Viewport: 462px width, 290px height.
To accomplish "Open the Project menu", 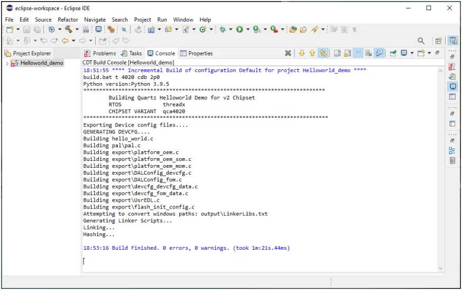I will [x=142, y=20].
